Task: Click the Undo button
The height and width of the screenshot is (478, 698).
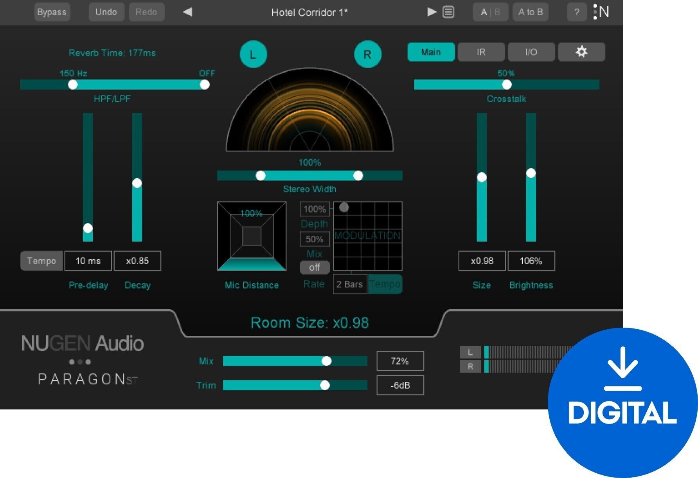Action: tap(106, 12)
